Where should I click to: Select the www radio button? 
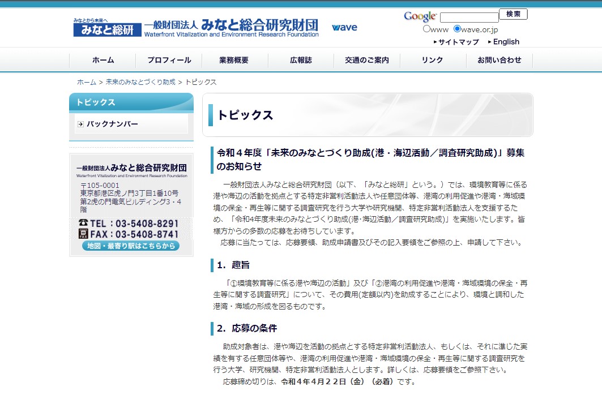(426, 29)
